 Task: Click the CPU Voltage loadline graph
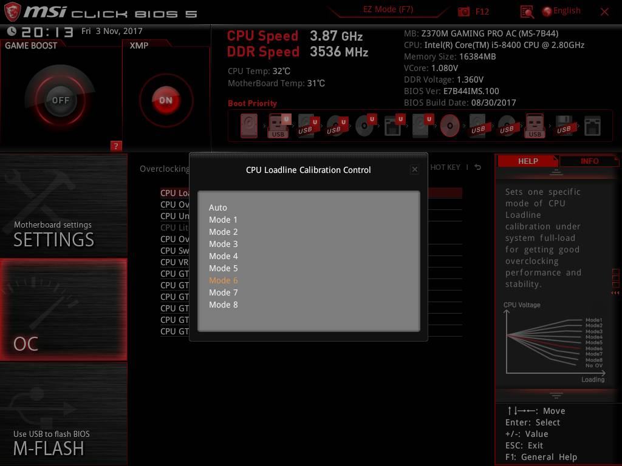[x=555, y=342]
